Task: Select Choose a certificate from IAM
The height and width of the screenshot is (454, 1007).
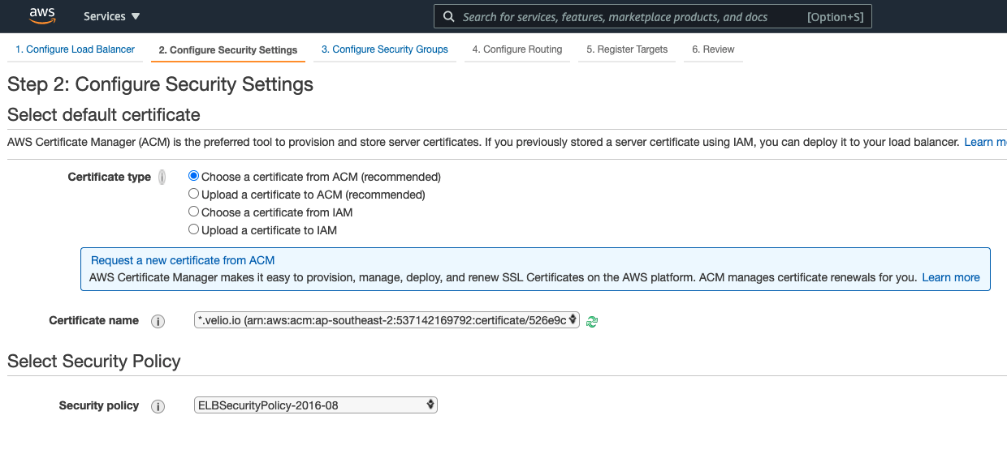Action: point(193,212)
